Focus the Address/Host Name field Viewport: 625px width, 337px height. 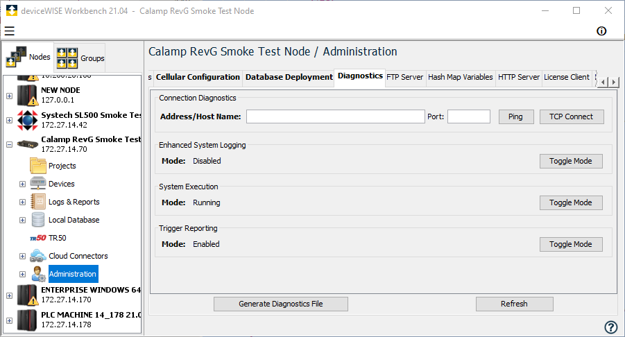pos(336,116)
